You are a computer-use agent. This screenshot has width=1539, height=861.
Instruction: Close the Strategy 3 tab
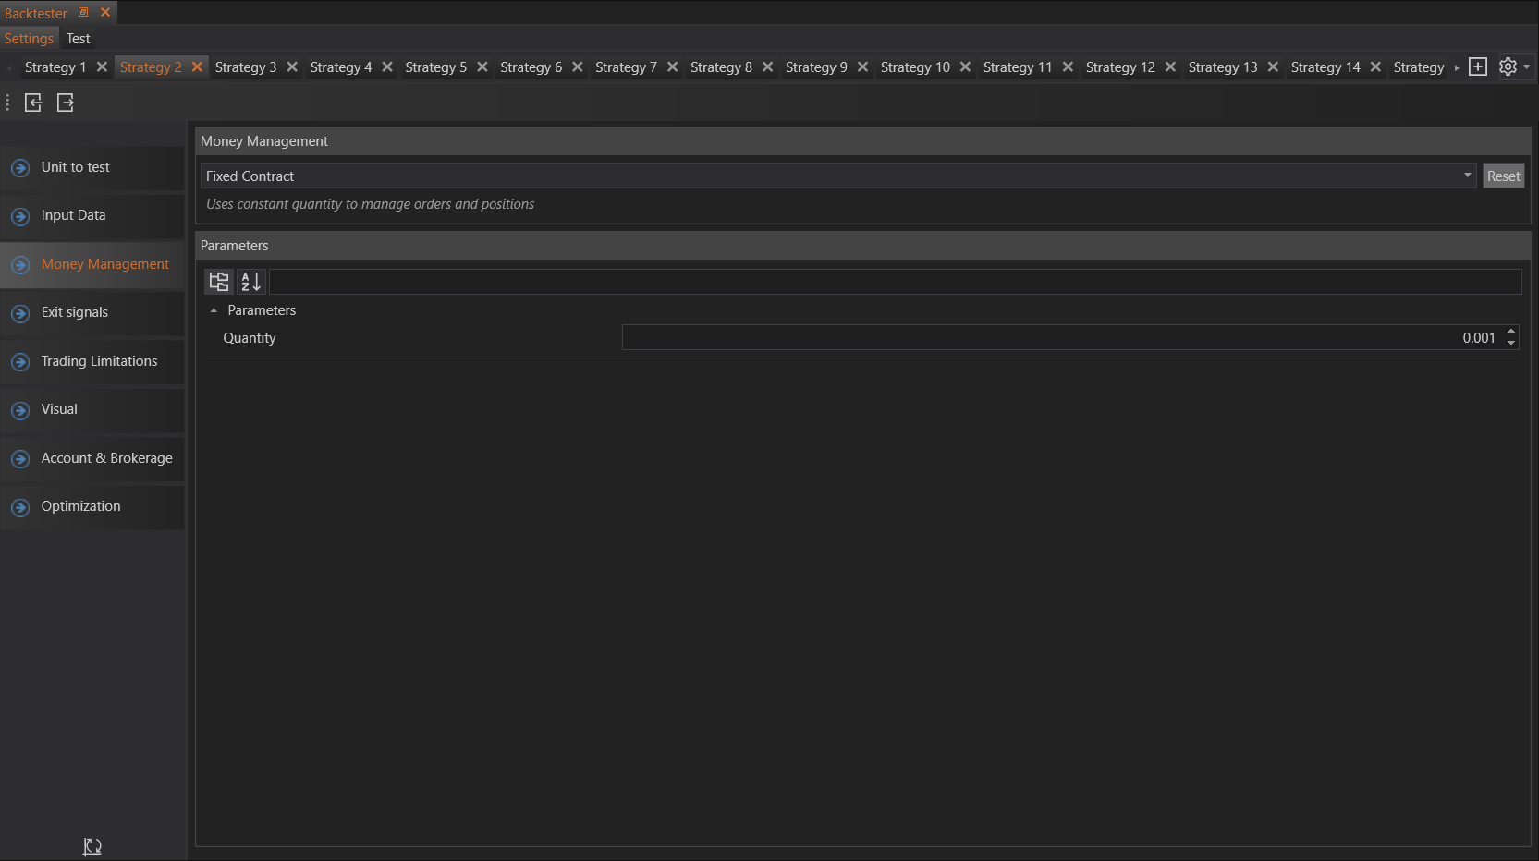(292, 67)
